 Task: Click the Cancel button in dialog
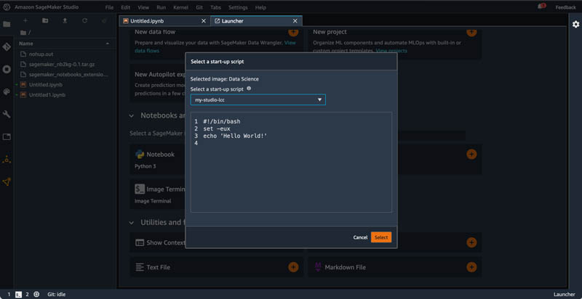[x=360, y=237]
